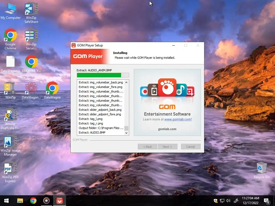Click the disc media app in taskbar
275x206 pixels.
[x=46, y=201]
